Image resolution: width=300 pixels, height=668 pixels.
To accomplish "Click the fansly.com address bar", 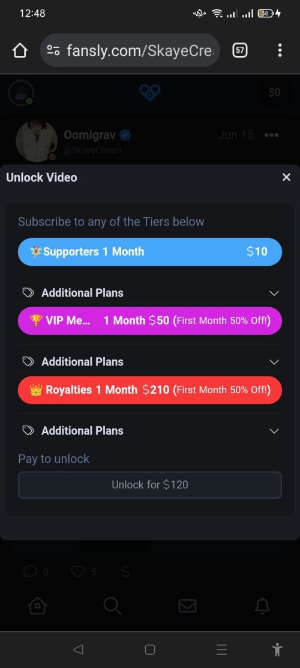I will pos(130,51).
